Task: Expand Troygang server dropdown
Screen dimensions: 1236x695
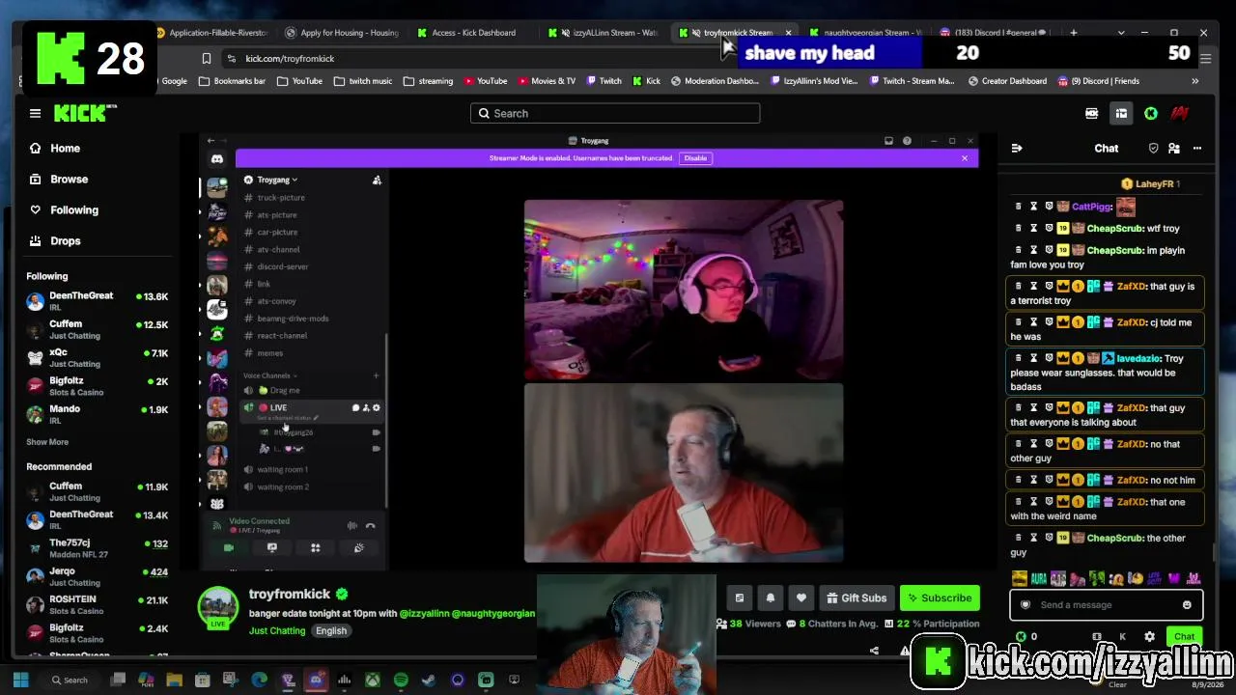Action: (x=277, y=180)
